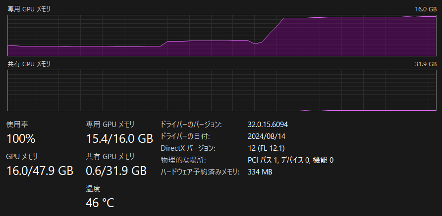Select the 専用 GPU メモリ graph title
The width and height of the screenshot is (442, 216).
click(x=29, y=9)
